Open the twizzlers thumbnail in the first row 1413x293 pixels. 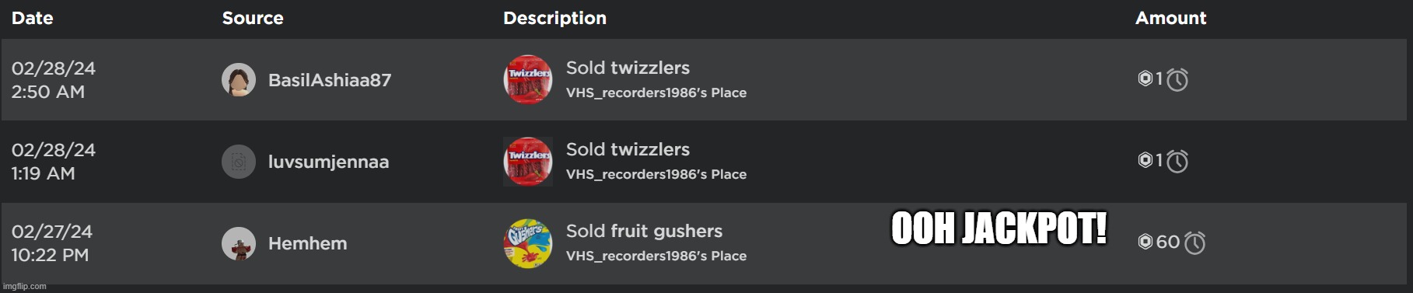[x=528, y=79]
